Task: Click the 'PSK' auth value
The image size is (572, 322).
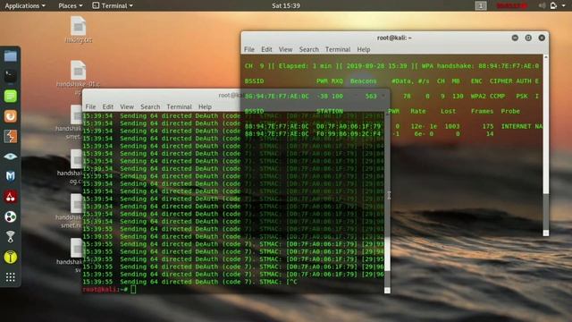Action: pos(522,96)
